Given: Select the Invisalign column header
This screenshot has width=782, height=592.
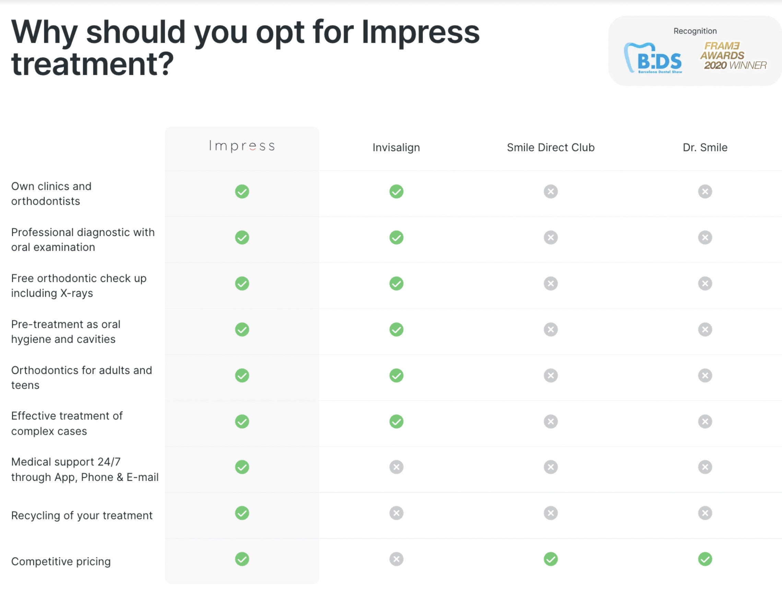Looking at the screenshot, I should coord(396,147).
